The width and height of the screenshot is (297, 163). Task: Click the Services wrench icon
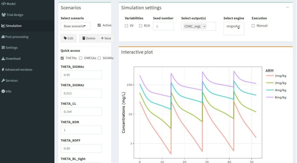click(3, 81)
